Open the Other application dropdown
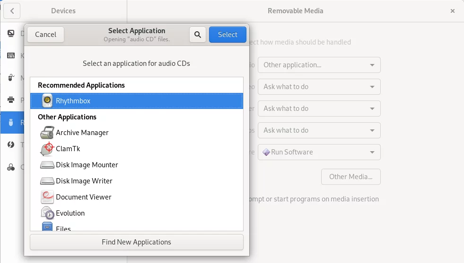The image size is (464, 263). (x=319, y=65)
